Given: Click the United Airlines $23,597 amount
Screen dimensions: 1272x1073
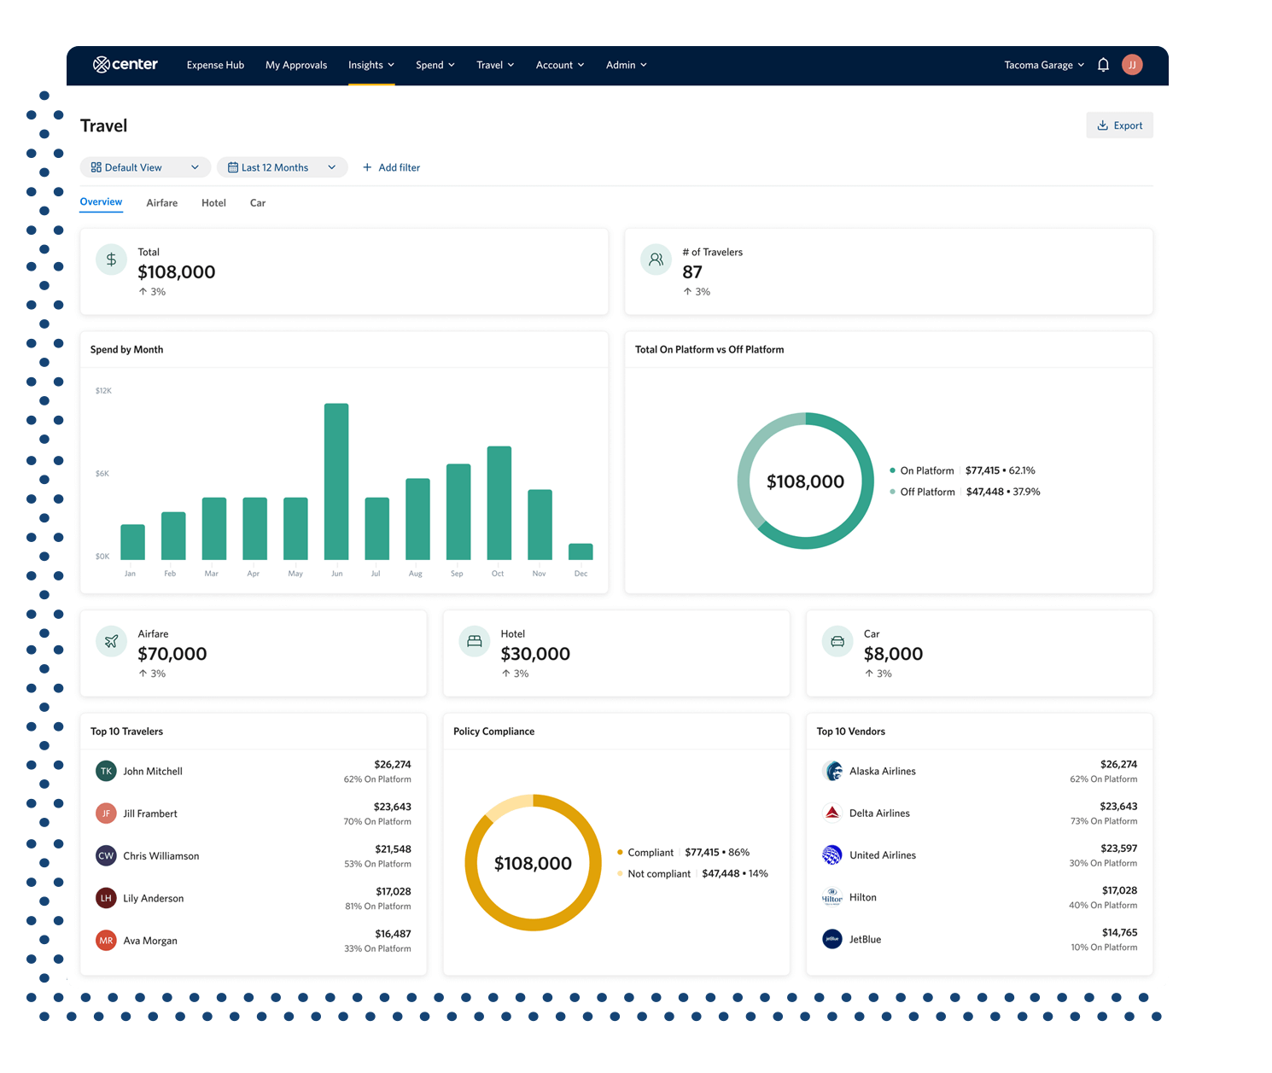Looking at the screenshot, I should (1119, 848).
